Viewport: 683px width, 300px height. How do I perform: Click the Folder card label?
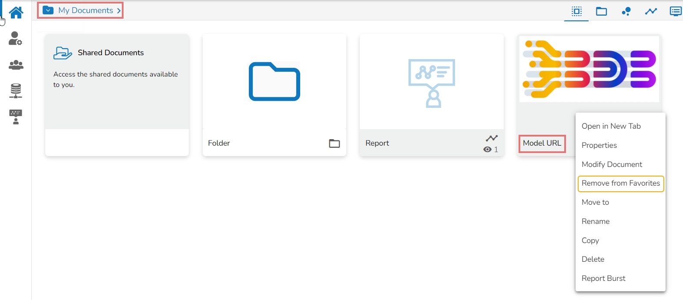(x=219, y=143)
